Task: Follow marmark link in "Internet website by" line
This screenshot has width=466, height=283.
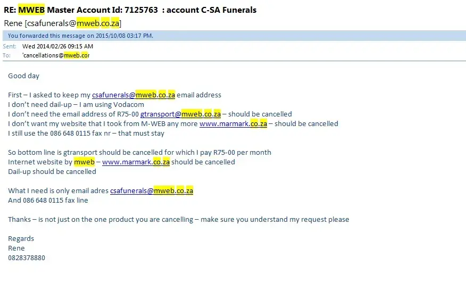Action: (136, 162)
